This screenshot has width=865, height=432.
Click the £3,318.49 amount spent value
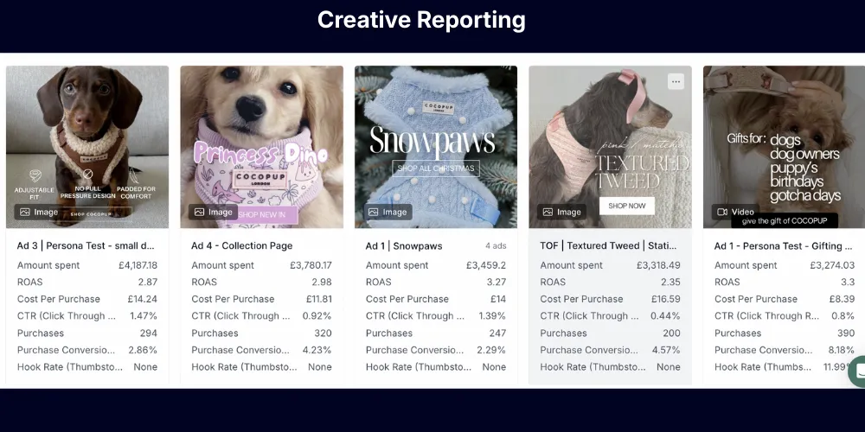[x=658, y=265]
